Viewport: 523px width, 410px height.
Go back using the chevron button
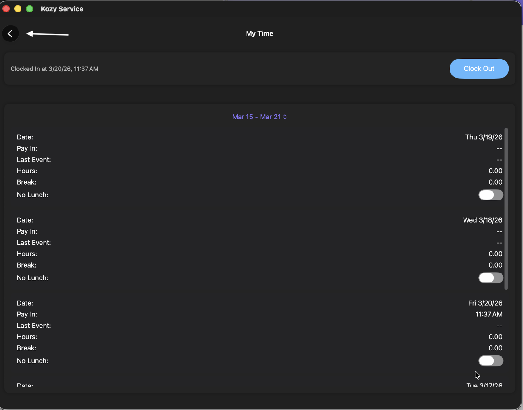tap(11, 34)
